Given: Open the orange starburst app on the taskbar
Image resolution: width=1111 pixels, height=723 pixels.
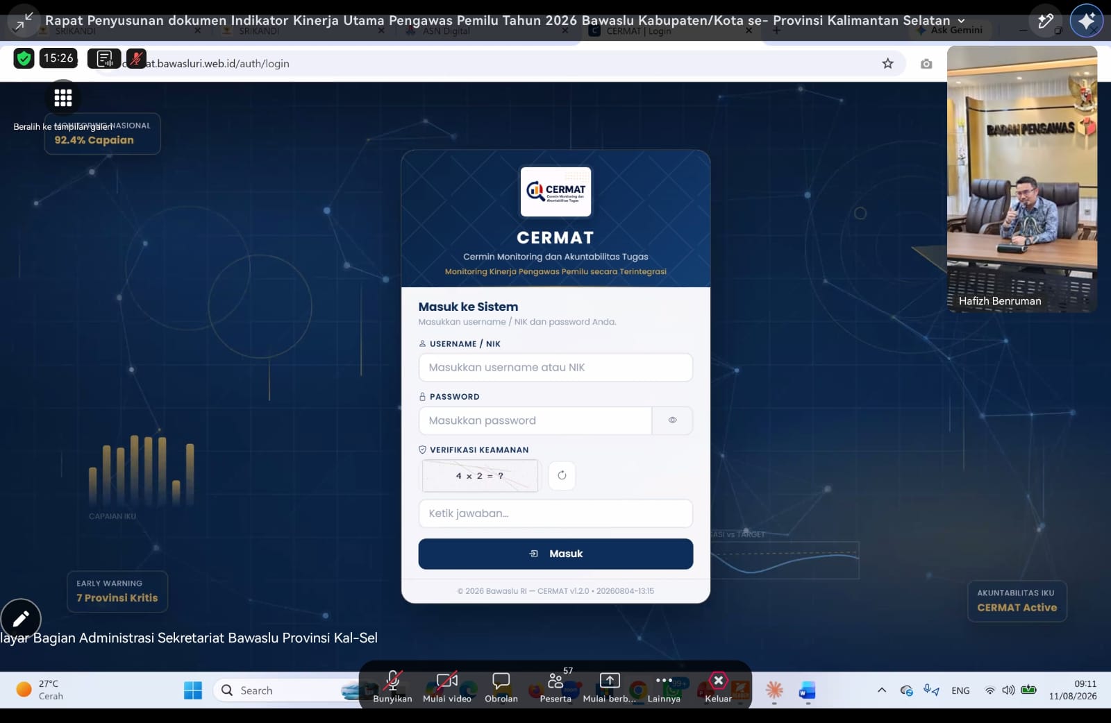Looking at the screenshot, I should click(x=774, y=690).
